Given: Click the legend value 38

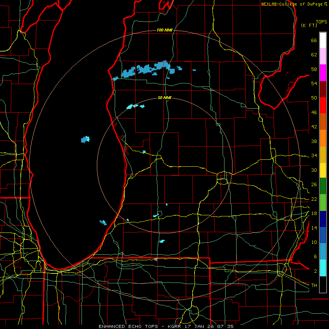Looking at the screenshot, I should click(314, 141).
